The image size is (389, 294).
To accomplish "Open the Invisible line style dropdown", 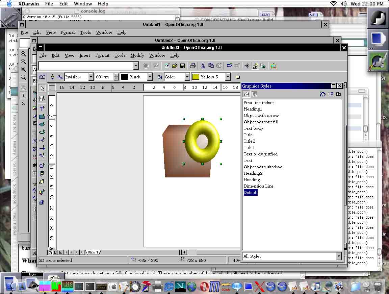I will point(91,77).
